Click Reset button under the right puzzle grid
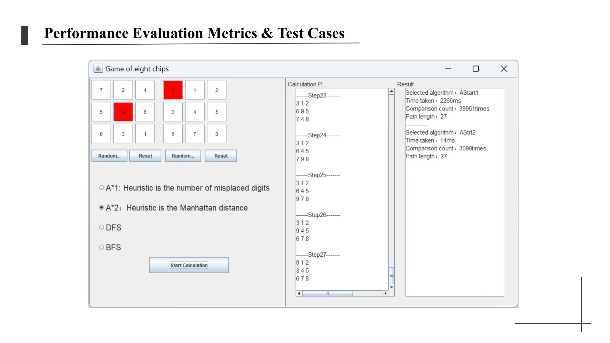The image size is (610, 343). [x=221, y=156]
